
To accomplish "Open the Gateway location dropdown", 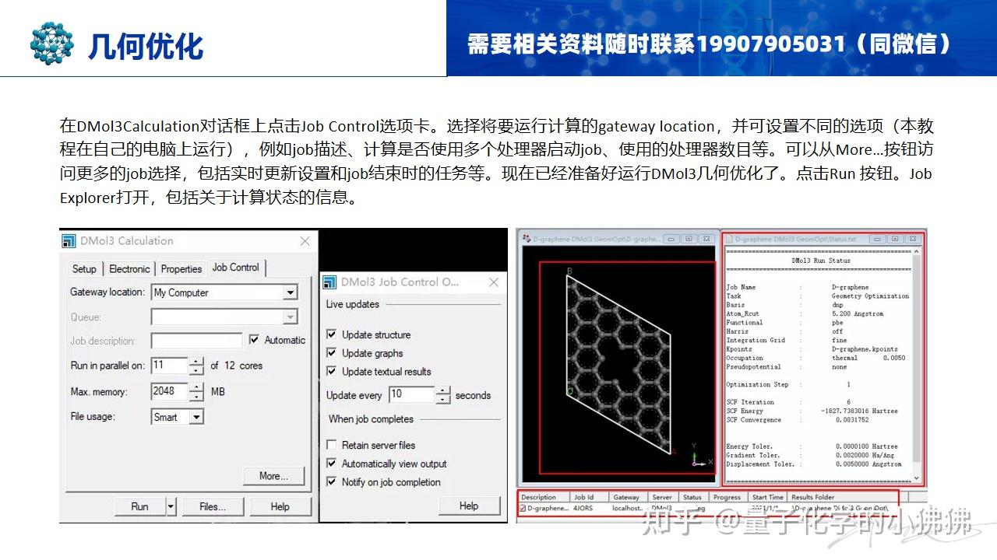I will [291, 292].
